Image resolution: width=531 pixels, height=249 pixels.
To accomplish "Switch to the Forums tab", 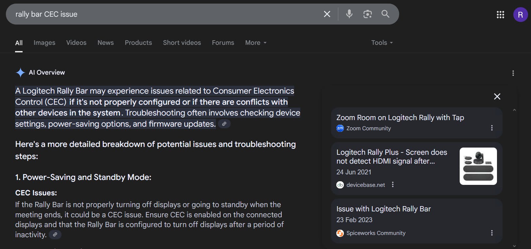I will tap(223, 43).
